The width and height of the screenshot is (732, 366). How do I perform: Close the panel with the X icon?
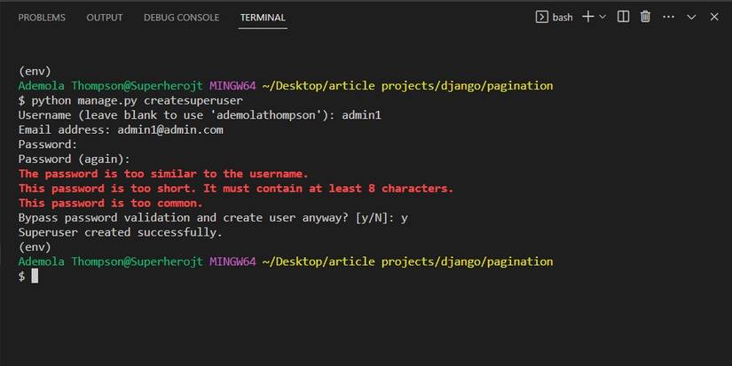pos(714,17)
